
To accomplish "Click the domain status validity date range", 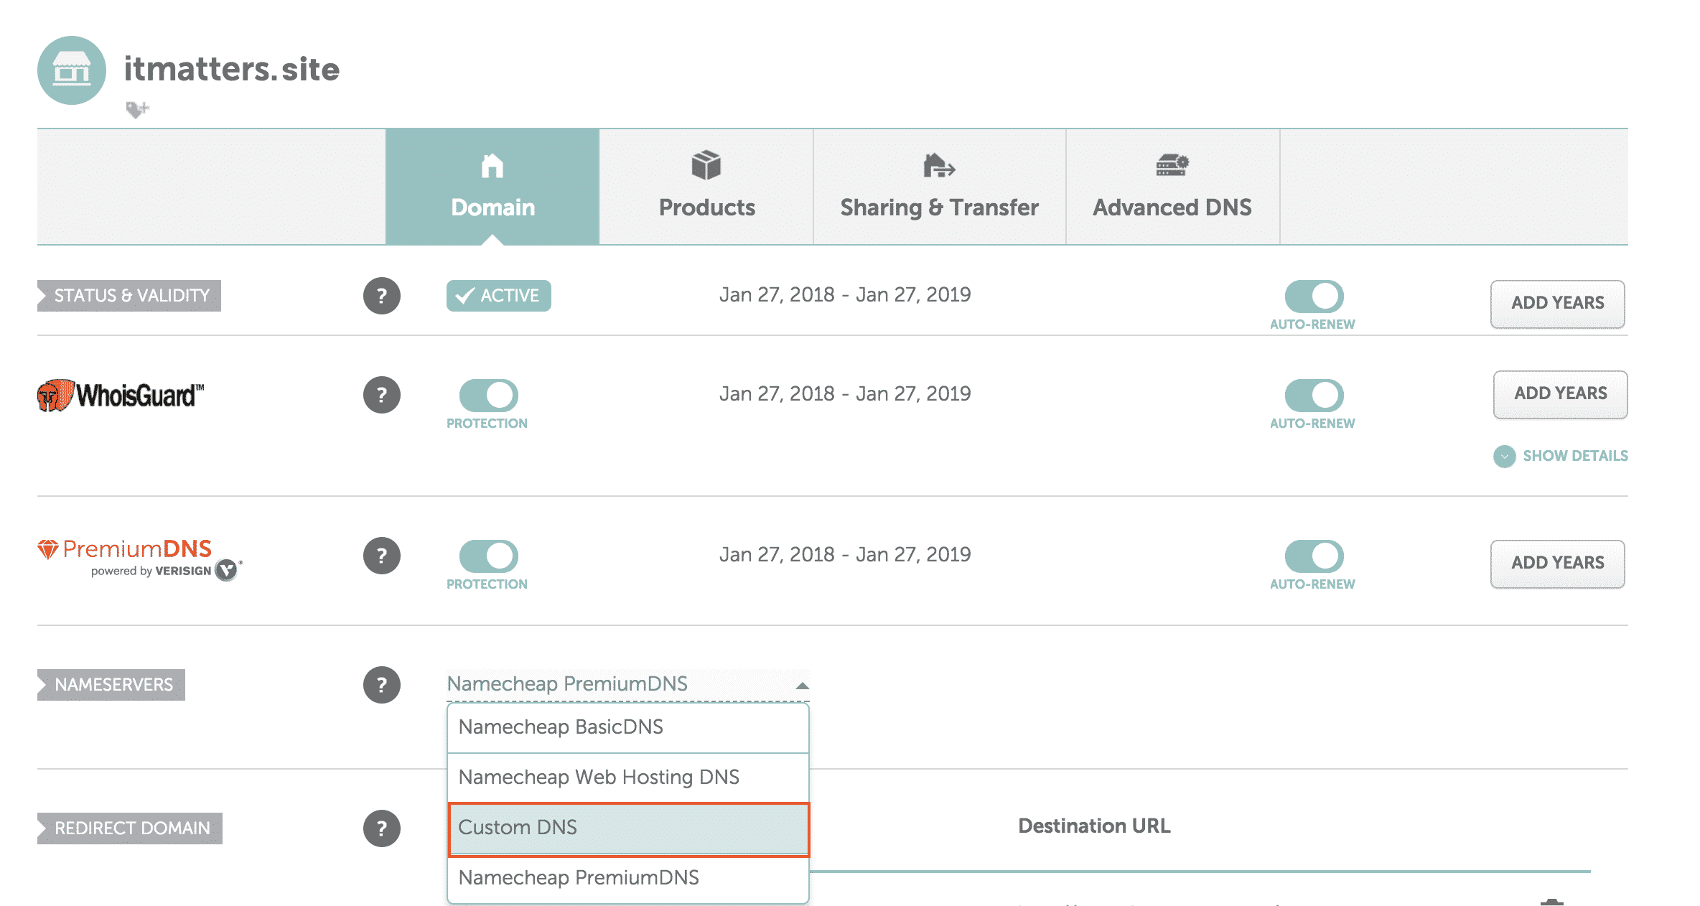I will [x=845, y=294].
